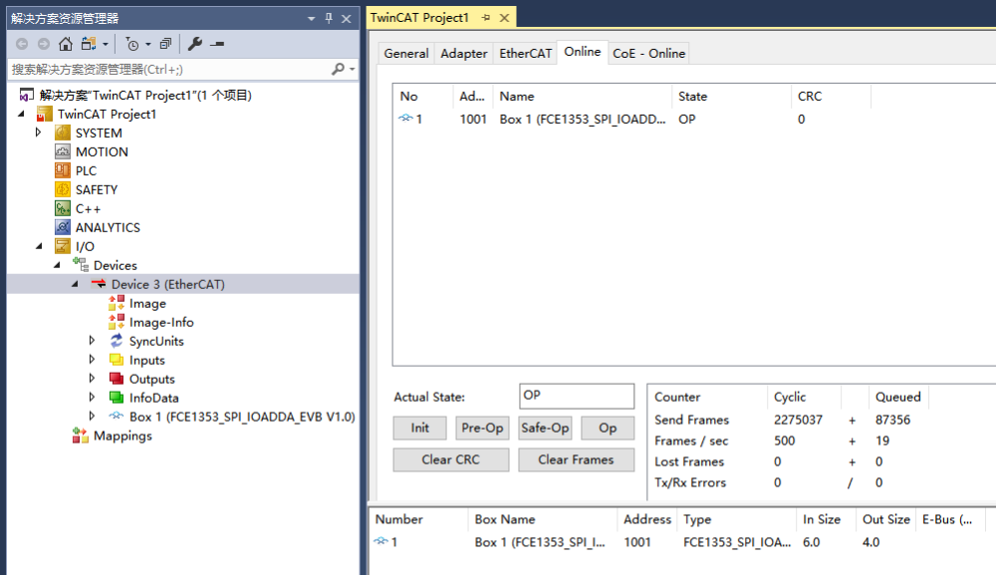The image size is (996, 575).
Task: Switch to the EtherCAT tab
Action: [525, 54]
